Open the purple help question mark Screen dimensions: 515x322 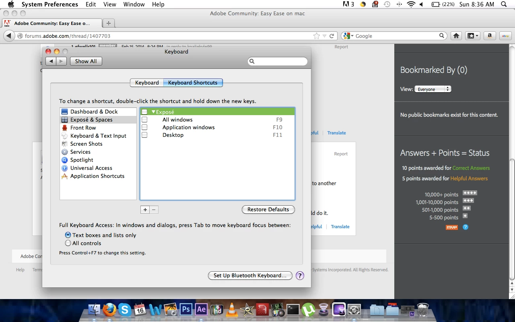coord(300,276)
